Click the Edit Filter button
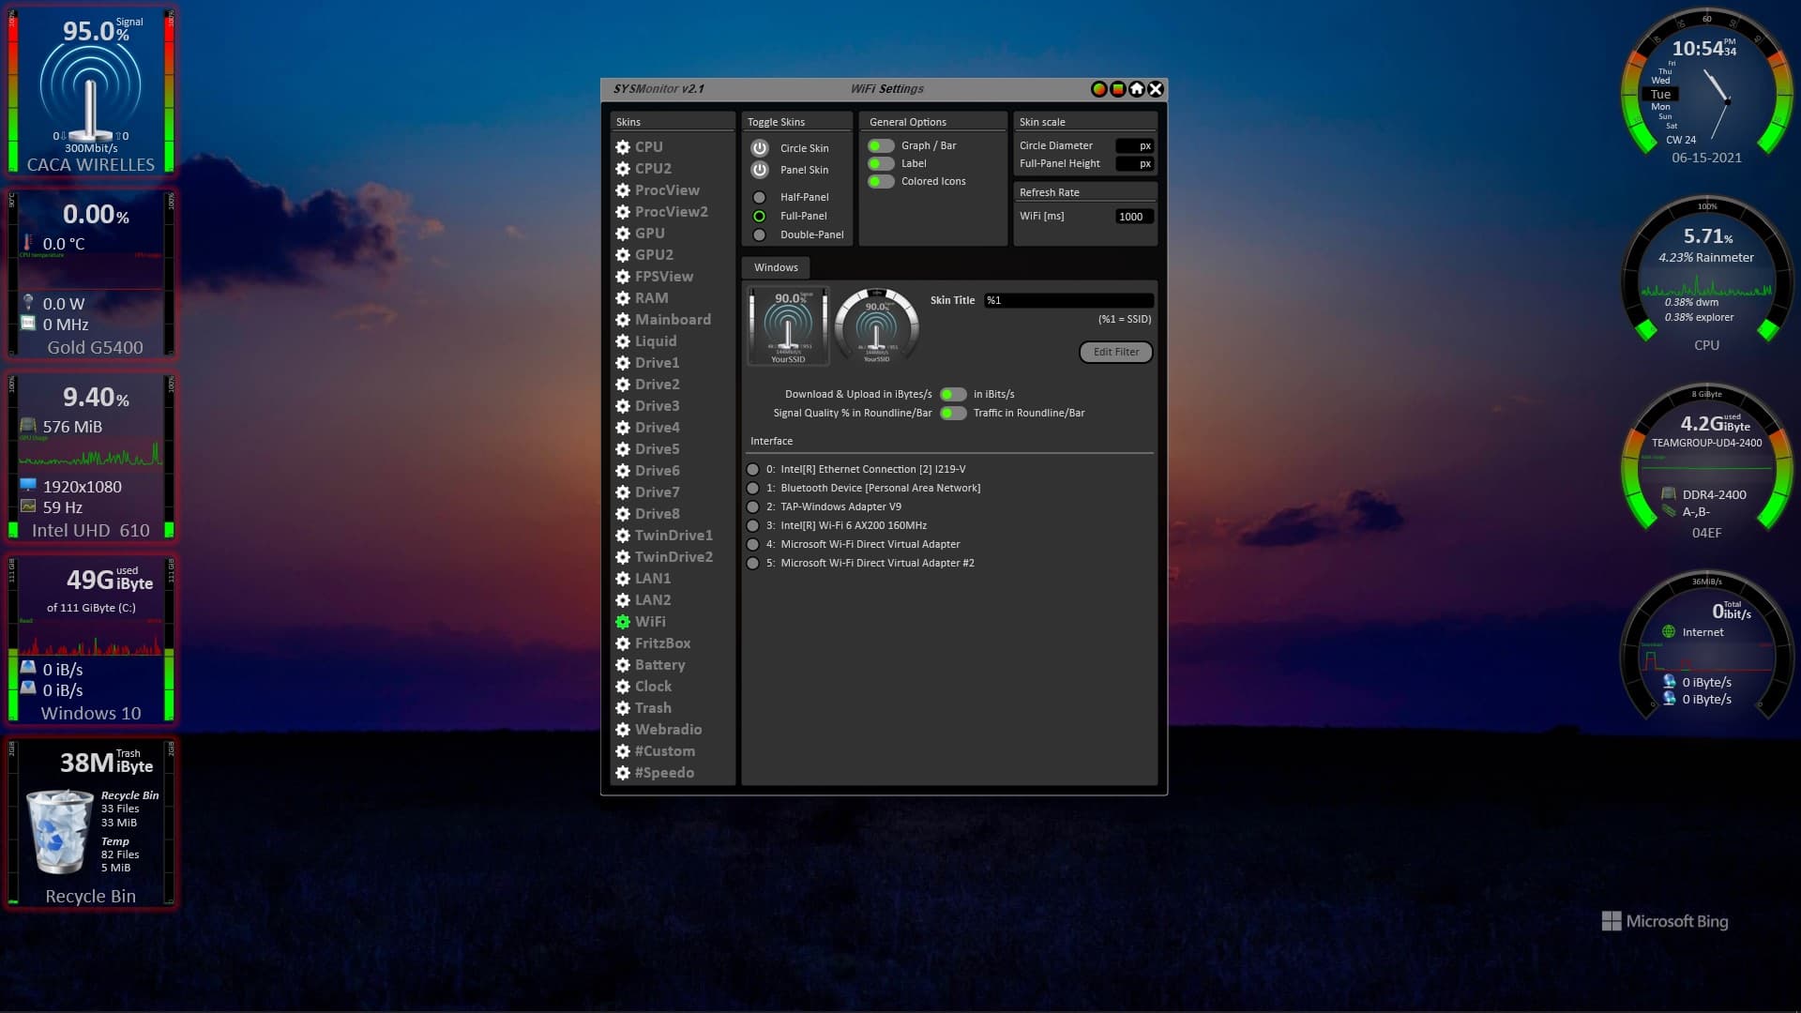Screen dimensions: 1801x1013 click(x=1116, y=353)
